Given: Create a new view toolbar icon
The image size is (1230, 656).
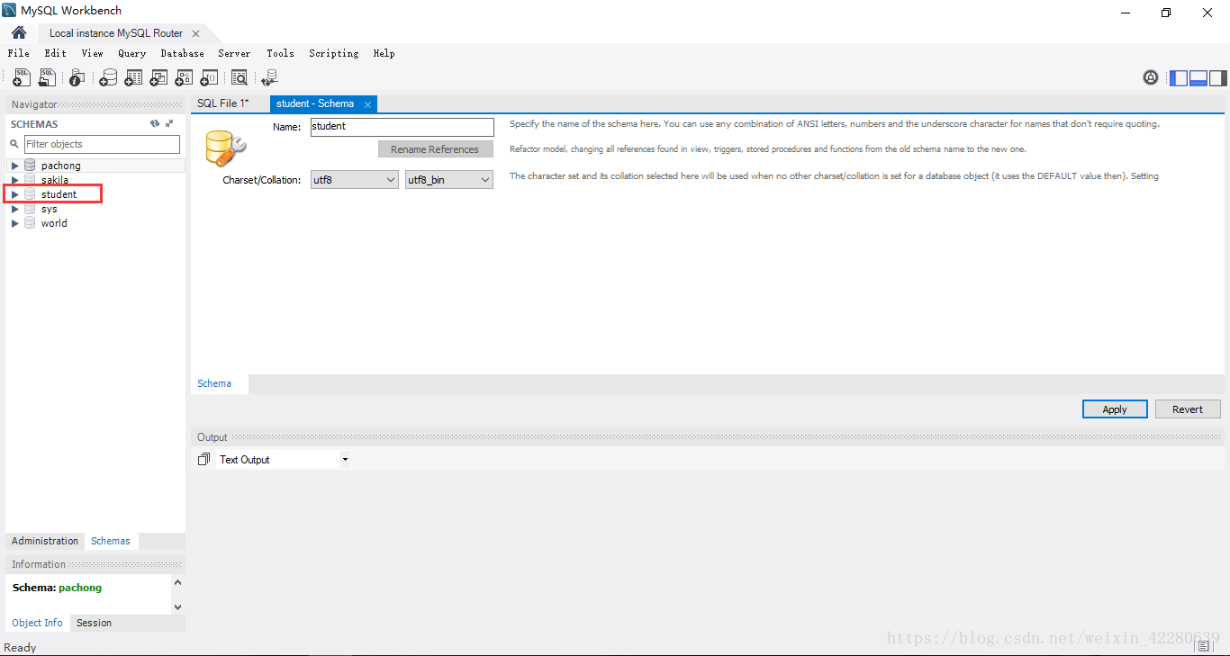Looking at the screenshot, I should (x=158, y=77).
